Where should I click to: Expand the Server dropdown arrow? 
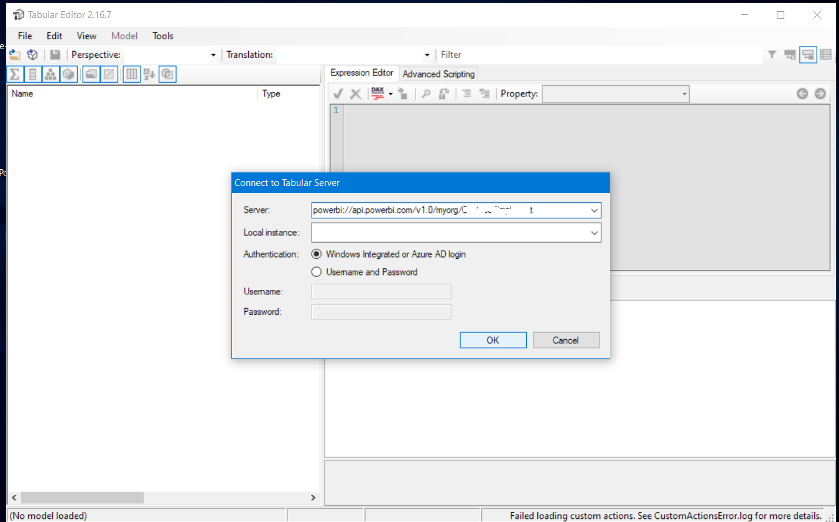point(595,210)
